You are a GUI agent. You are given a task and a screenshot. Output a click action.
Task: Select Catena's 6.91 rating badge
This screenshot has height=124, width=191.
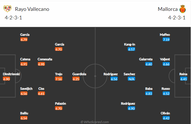pos(24,64)
